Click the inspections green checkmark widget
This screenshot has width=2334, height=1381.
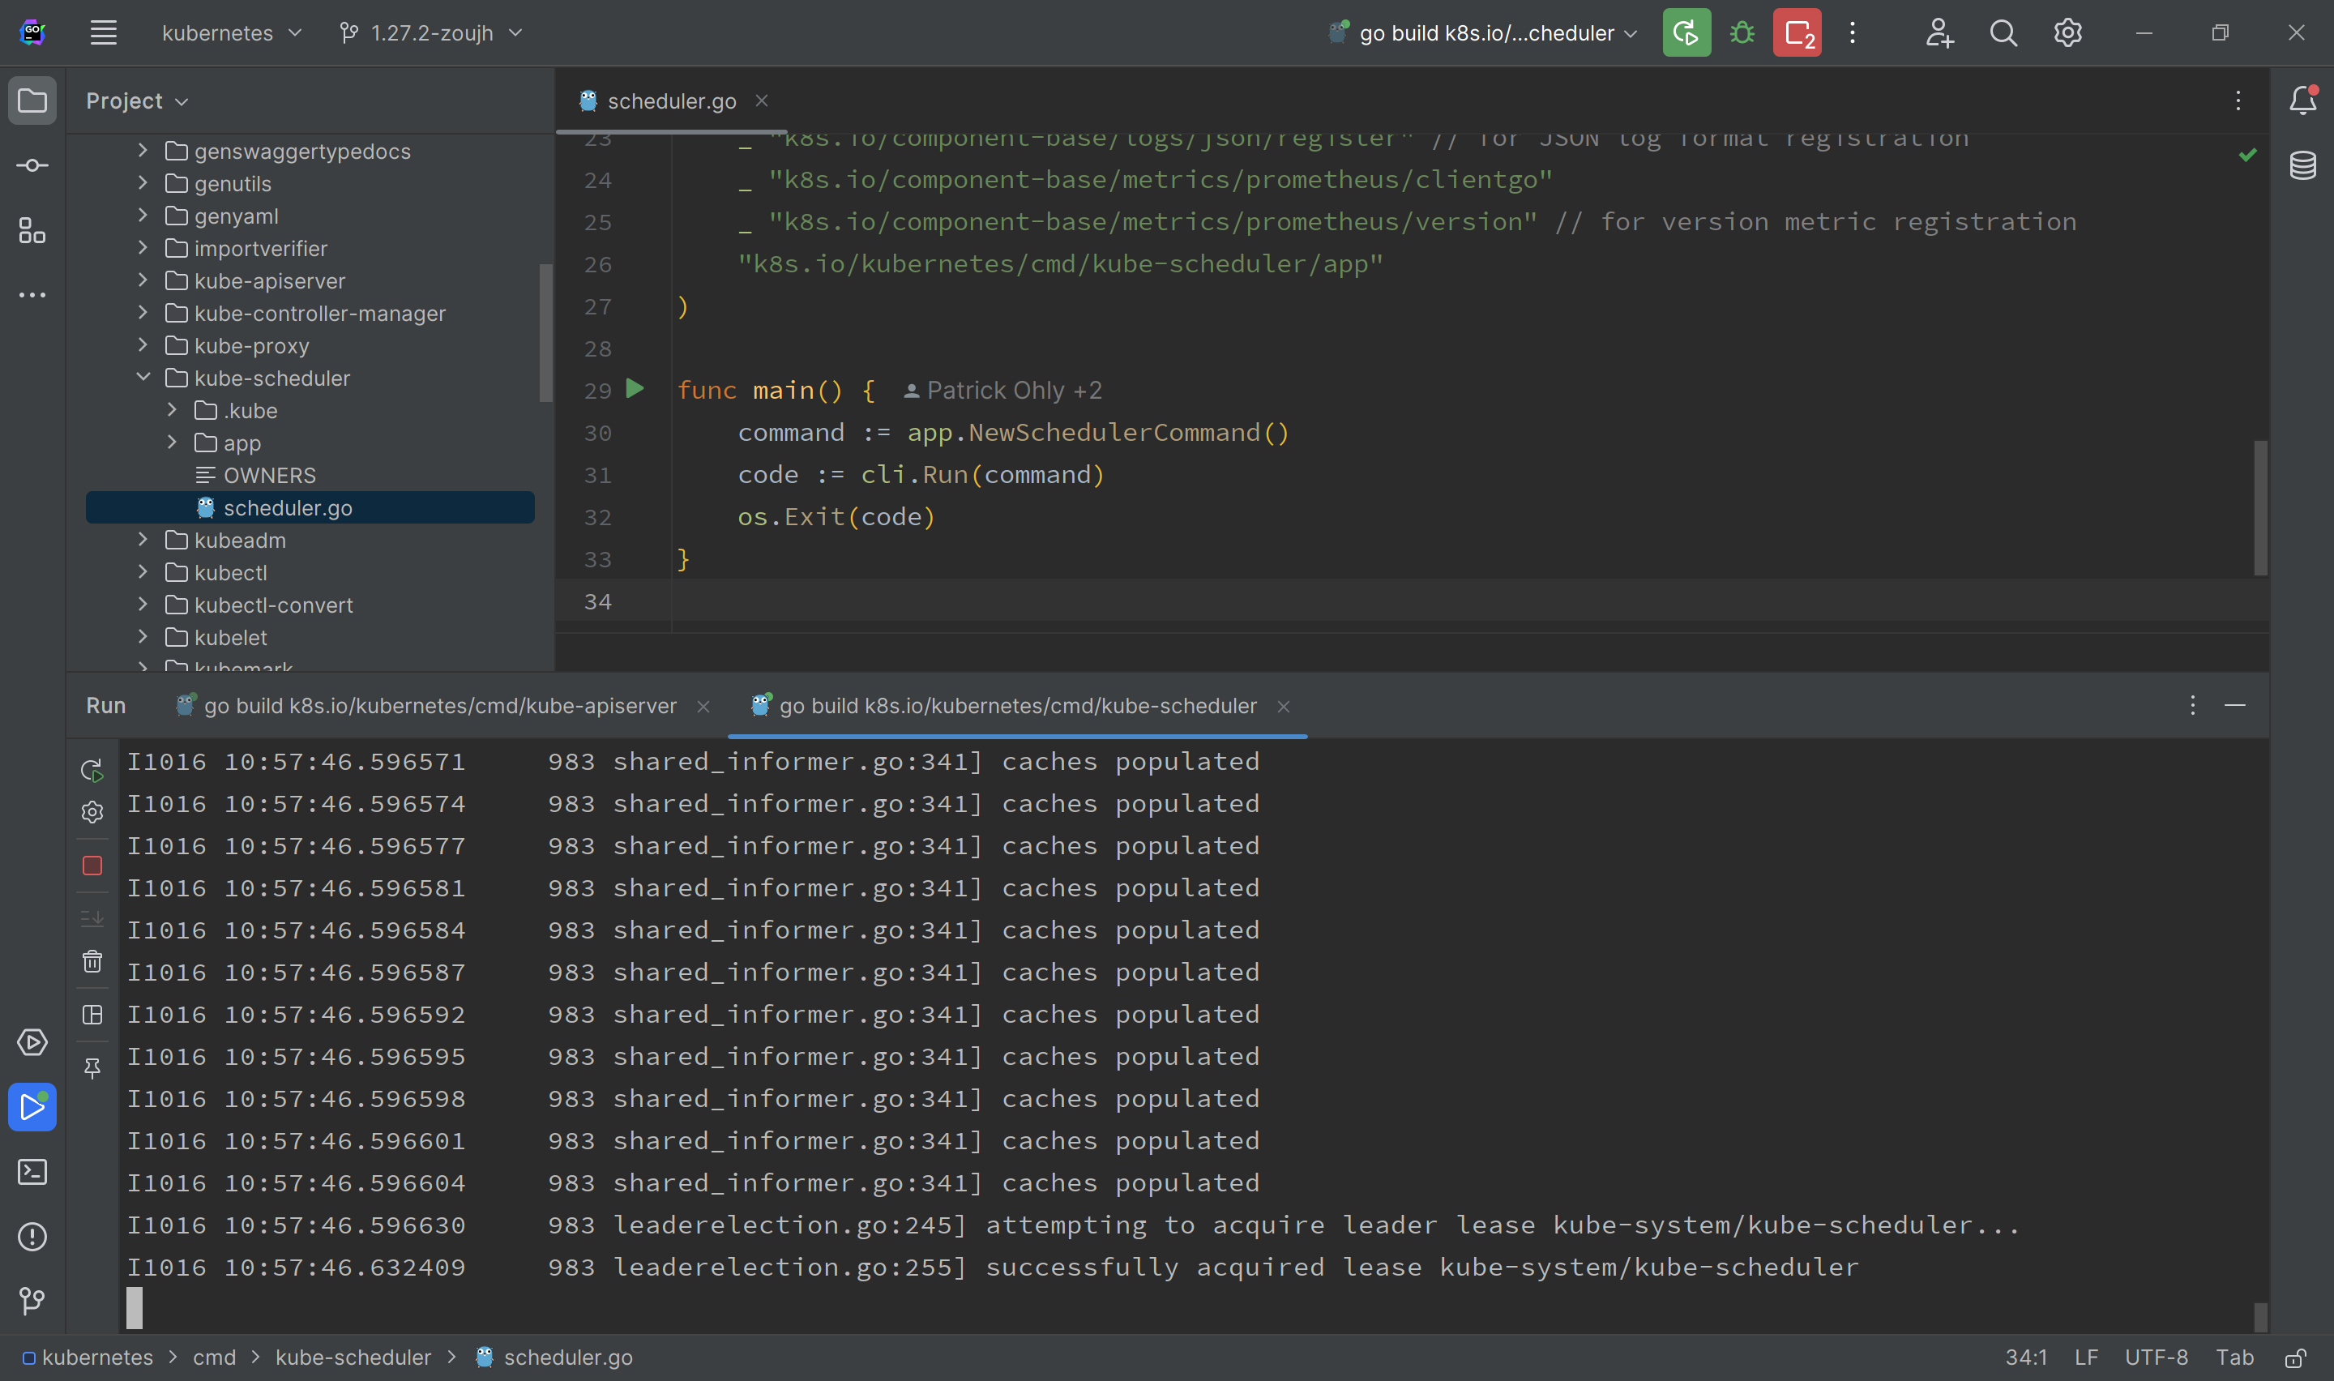point(2247,155)
